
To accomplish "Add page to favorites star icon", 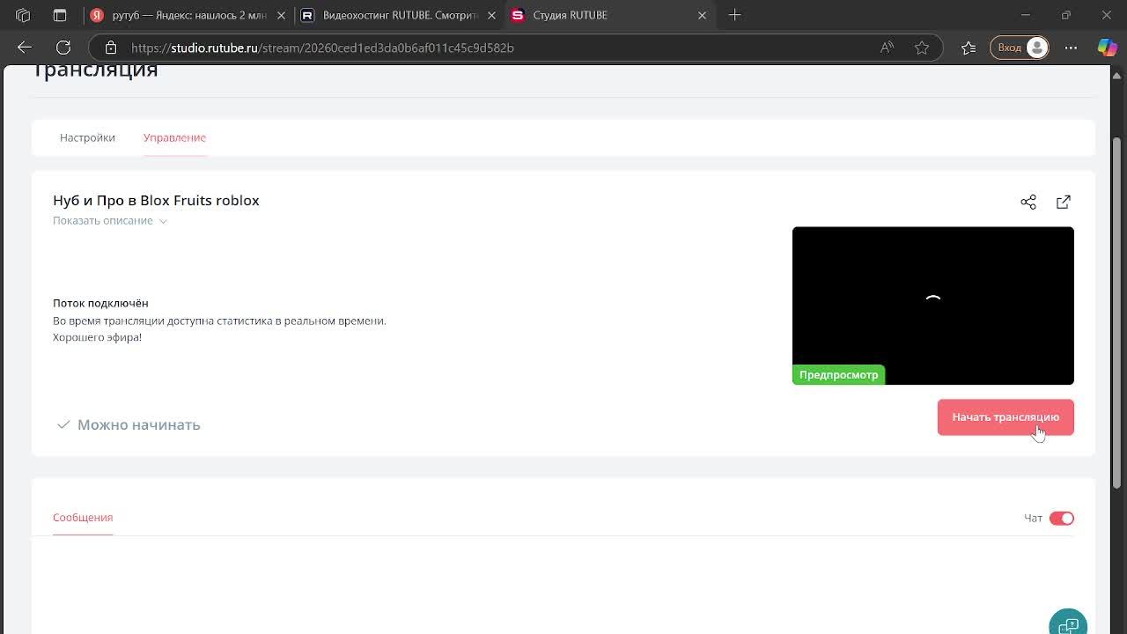I will [922, 48].
